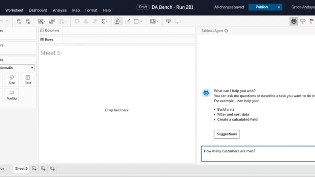Open the Marks type Automatic dropdown
The width and height of the screenshot is (315, 177).
[17, 68]
